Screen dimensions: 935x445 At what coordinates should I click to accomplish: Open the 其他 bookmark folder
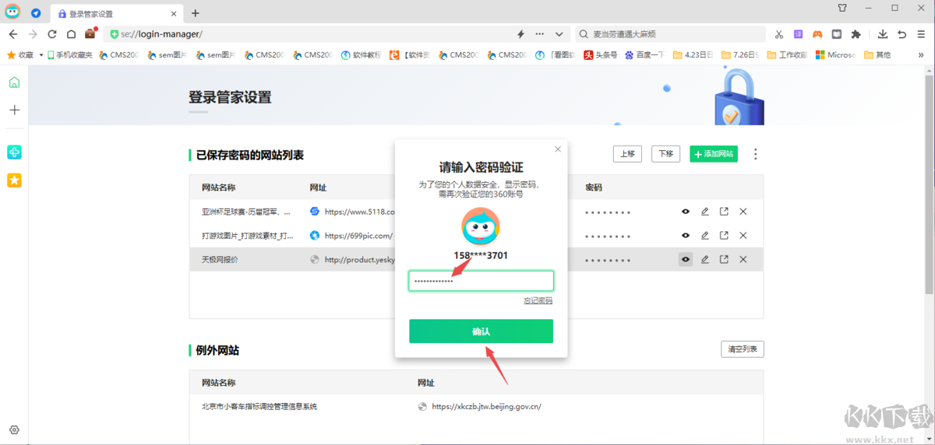(x=877, y=55)
